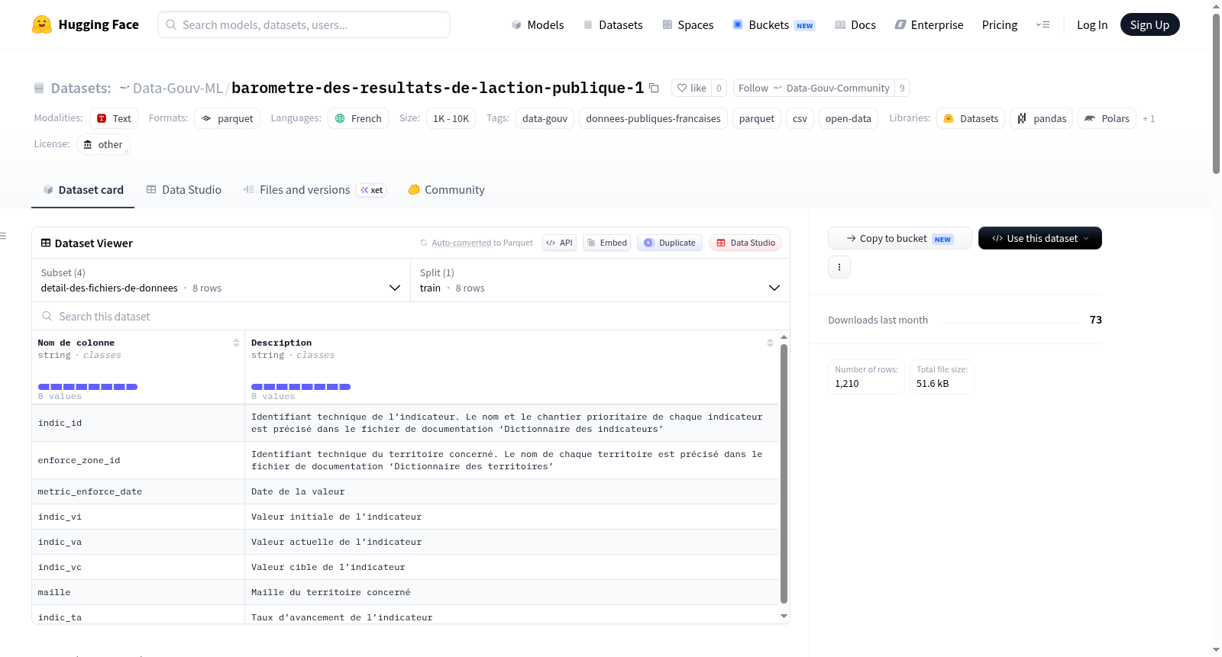The width and height of the screenshot is (1222, 657).
Task: Open the Community tab
Action: (447, 189)
